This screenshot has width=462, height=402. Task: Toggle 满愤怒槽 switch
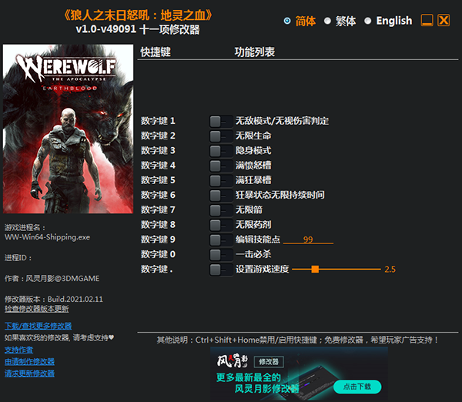coord(221,166)
